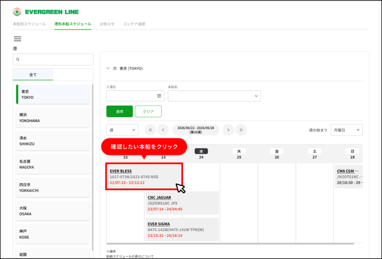Open the calendar icon in 入港日 field
Screen dimensions: 382x259
159,96
